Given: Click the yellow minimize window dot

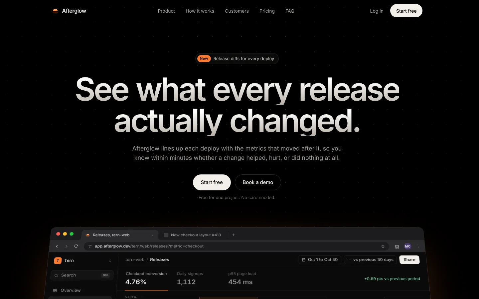Looking at the screenshot, I should coord(65,234).
